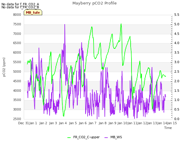Click 'No data for f_FR_CO2_B' message
190x143 pixels.
20,7
